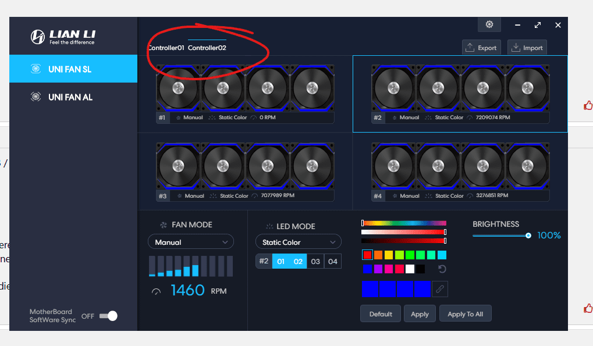Click the Apply button
Viewport: 593px width, 346px height.
(420, 314)
